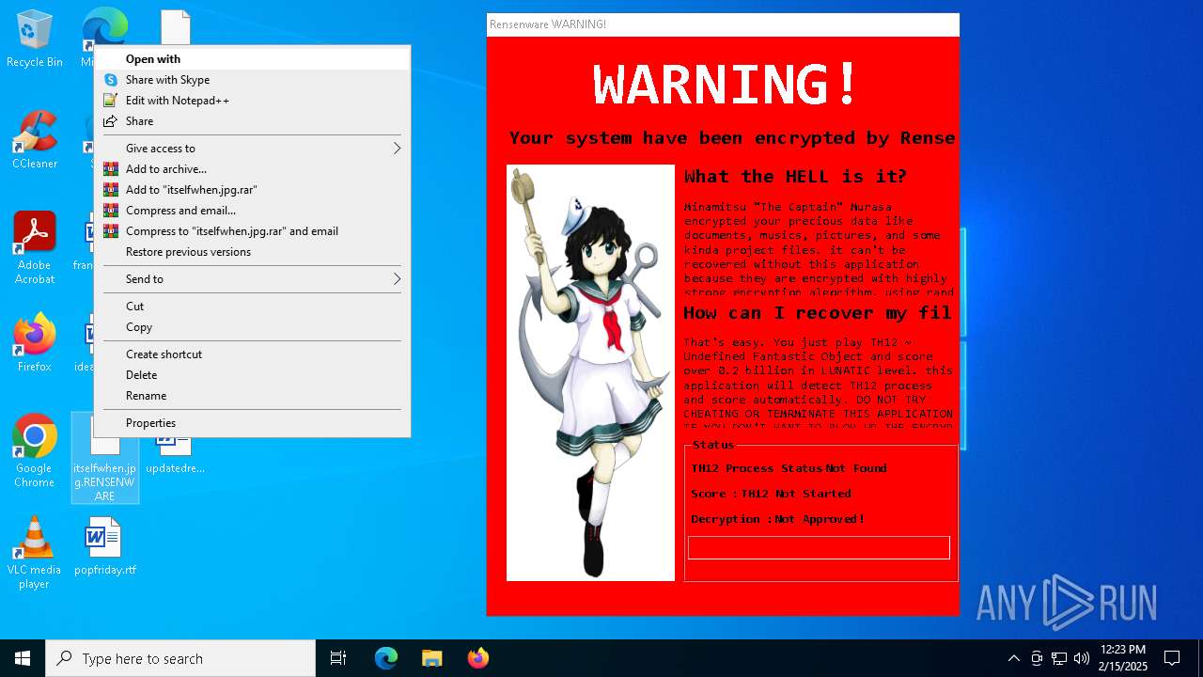Click Firefox icon on taskbar
The height and width of the screenshot is (677, 1203).
point(477,658)
